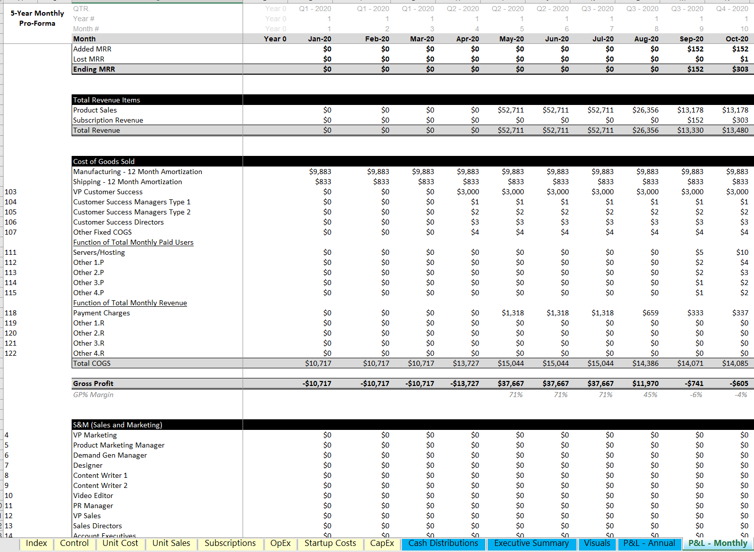Select the Lost MRR row label
Image resolution: width=754 pixels, height=552 pixels.
click(89, 59)
